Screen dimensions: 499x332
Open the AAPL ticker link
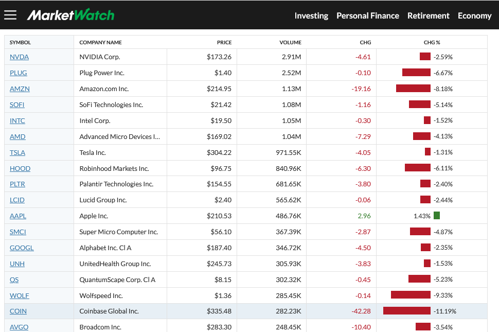pos(18,216)
